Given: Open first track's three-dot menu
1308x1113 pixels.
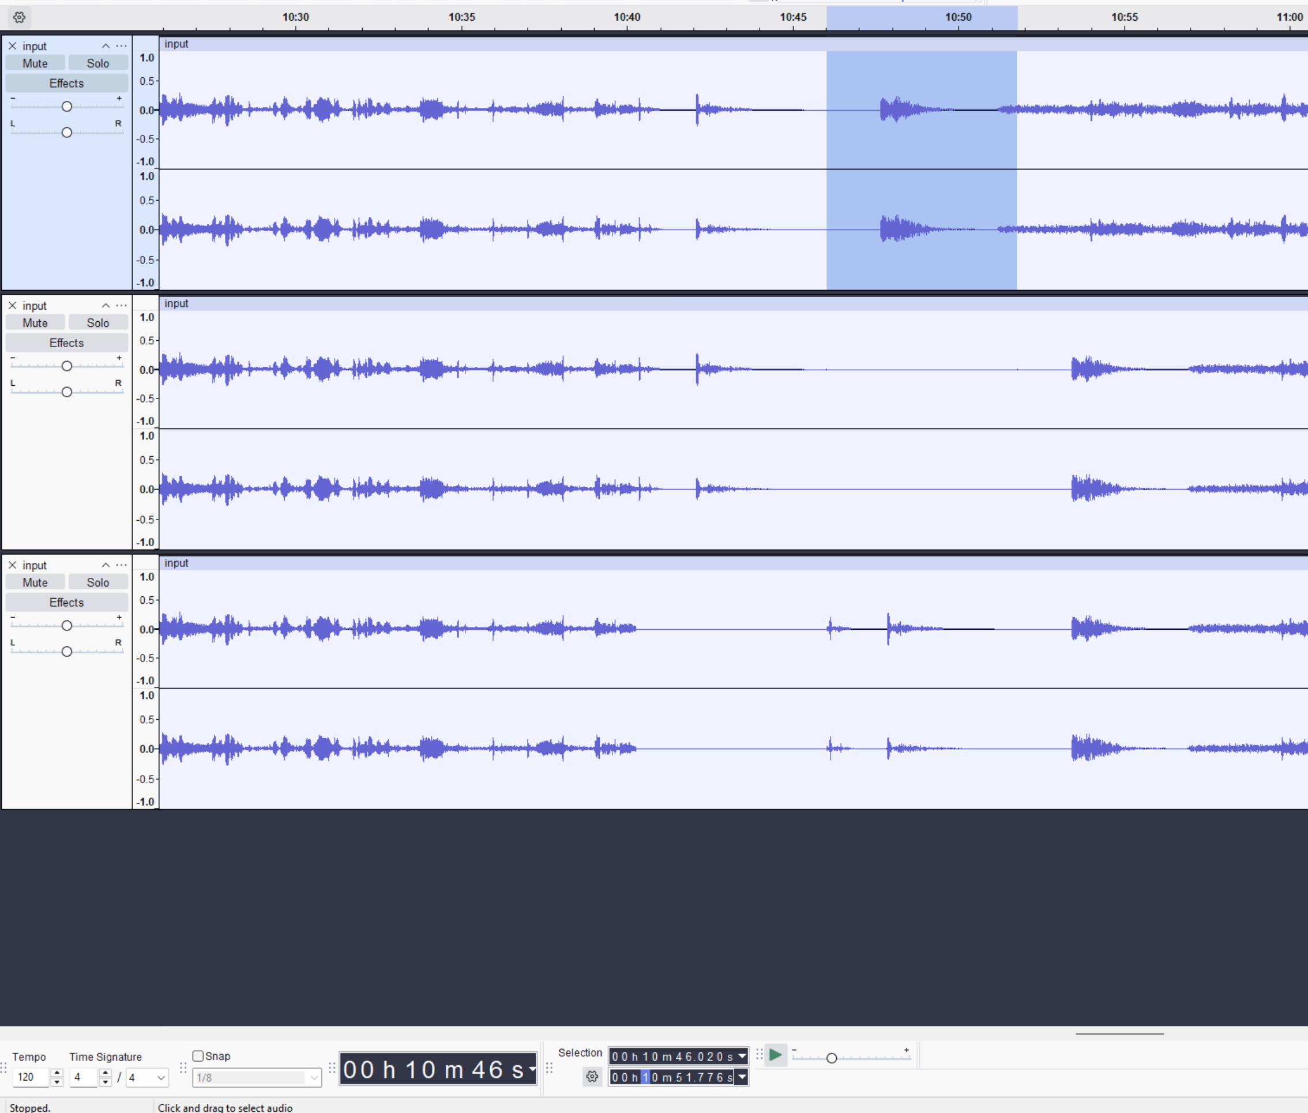Looking at the screenshot, I should [121, 46].
